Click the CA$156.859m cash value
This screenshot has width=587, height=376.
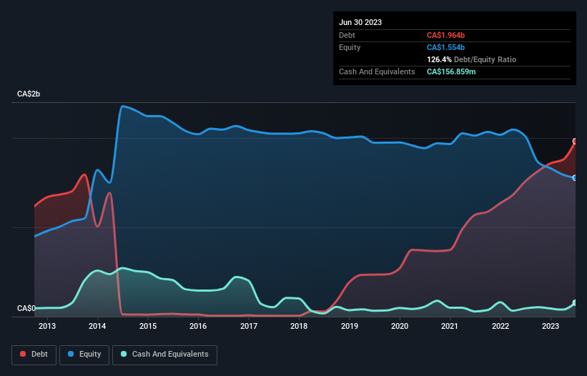click(x=451, y=71)
